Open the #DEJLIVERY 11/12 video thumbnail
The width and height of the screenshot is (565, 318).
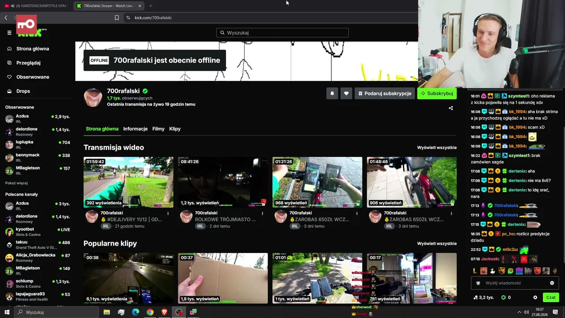tap(128, 182)
